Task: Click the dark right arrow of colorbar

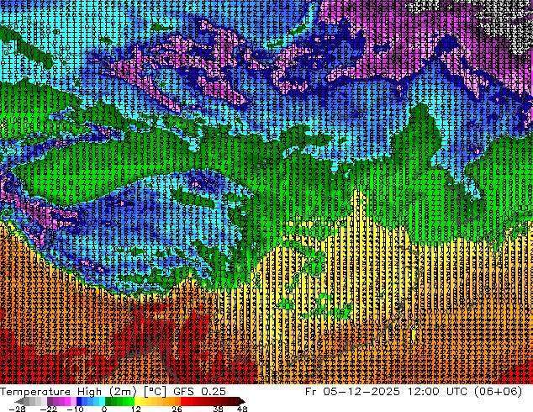Action: [241, 401]
